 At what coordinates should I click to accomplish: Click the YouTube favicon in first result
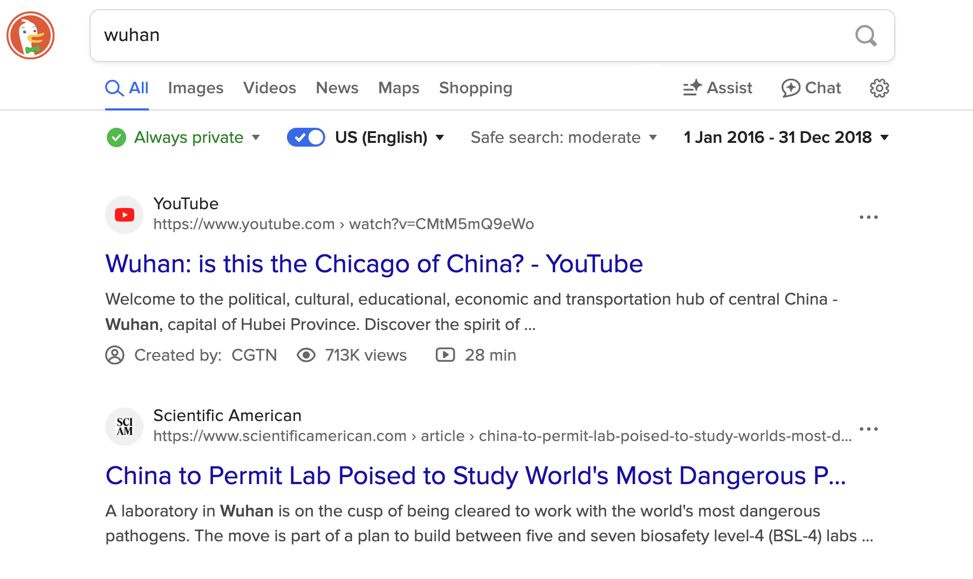(x=125, y=215)
